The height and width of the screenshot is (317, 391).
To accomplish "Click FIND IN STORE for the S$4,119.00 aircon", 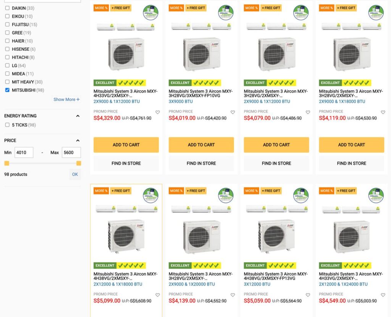I will click(x=352, y=163).
